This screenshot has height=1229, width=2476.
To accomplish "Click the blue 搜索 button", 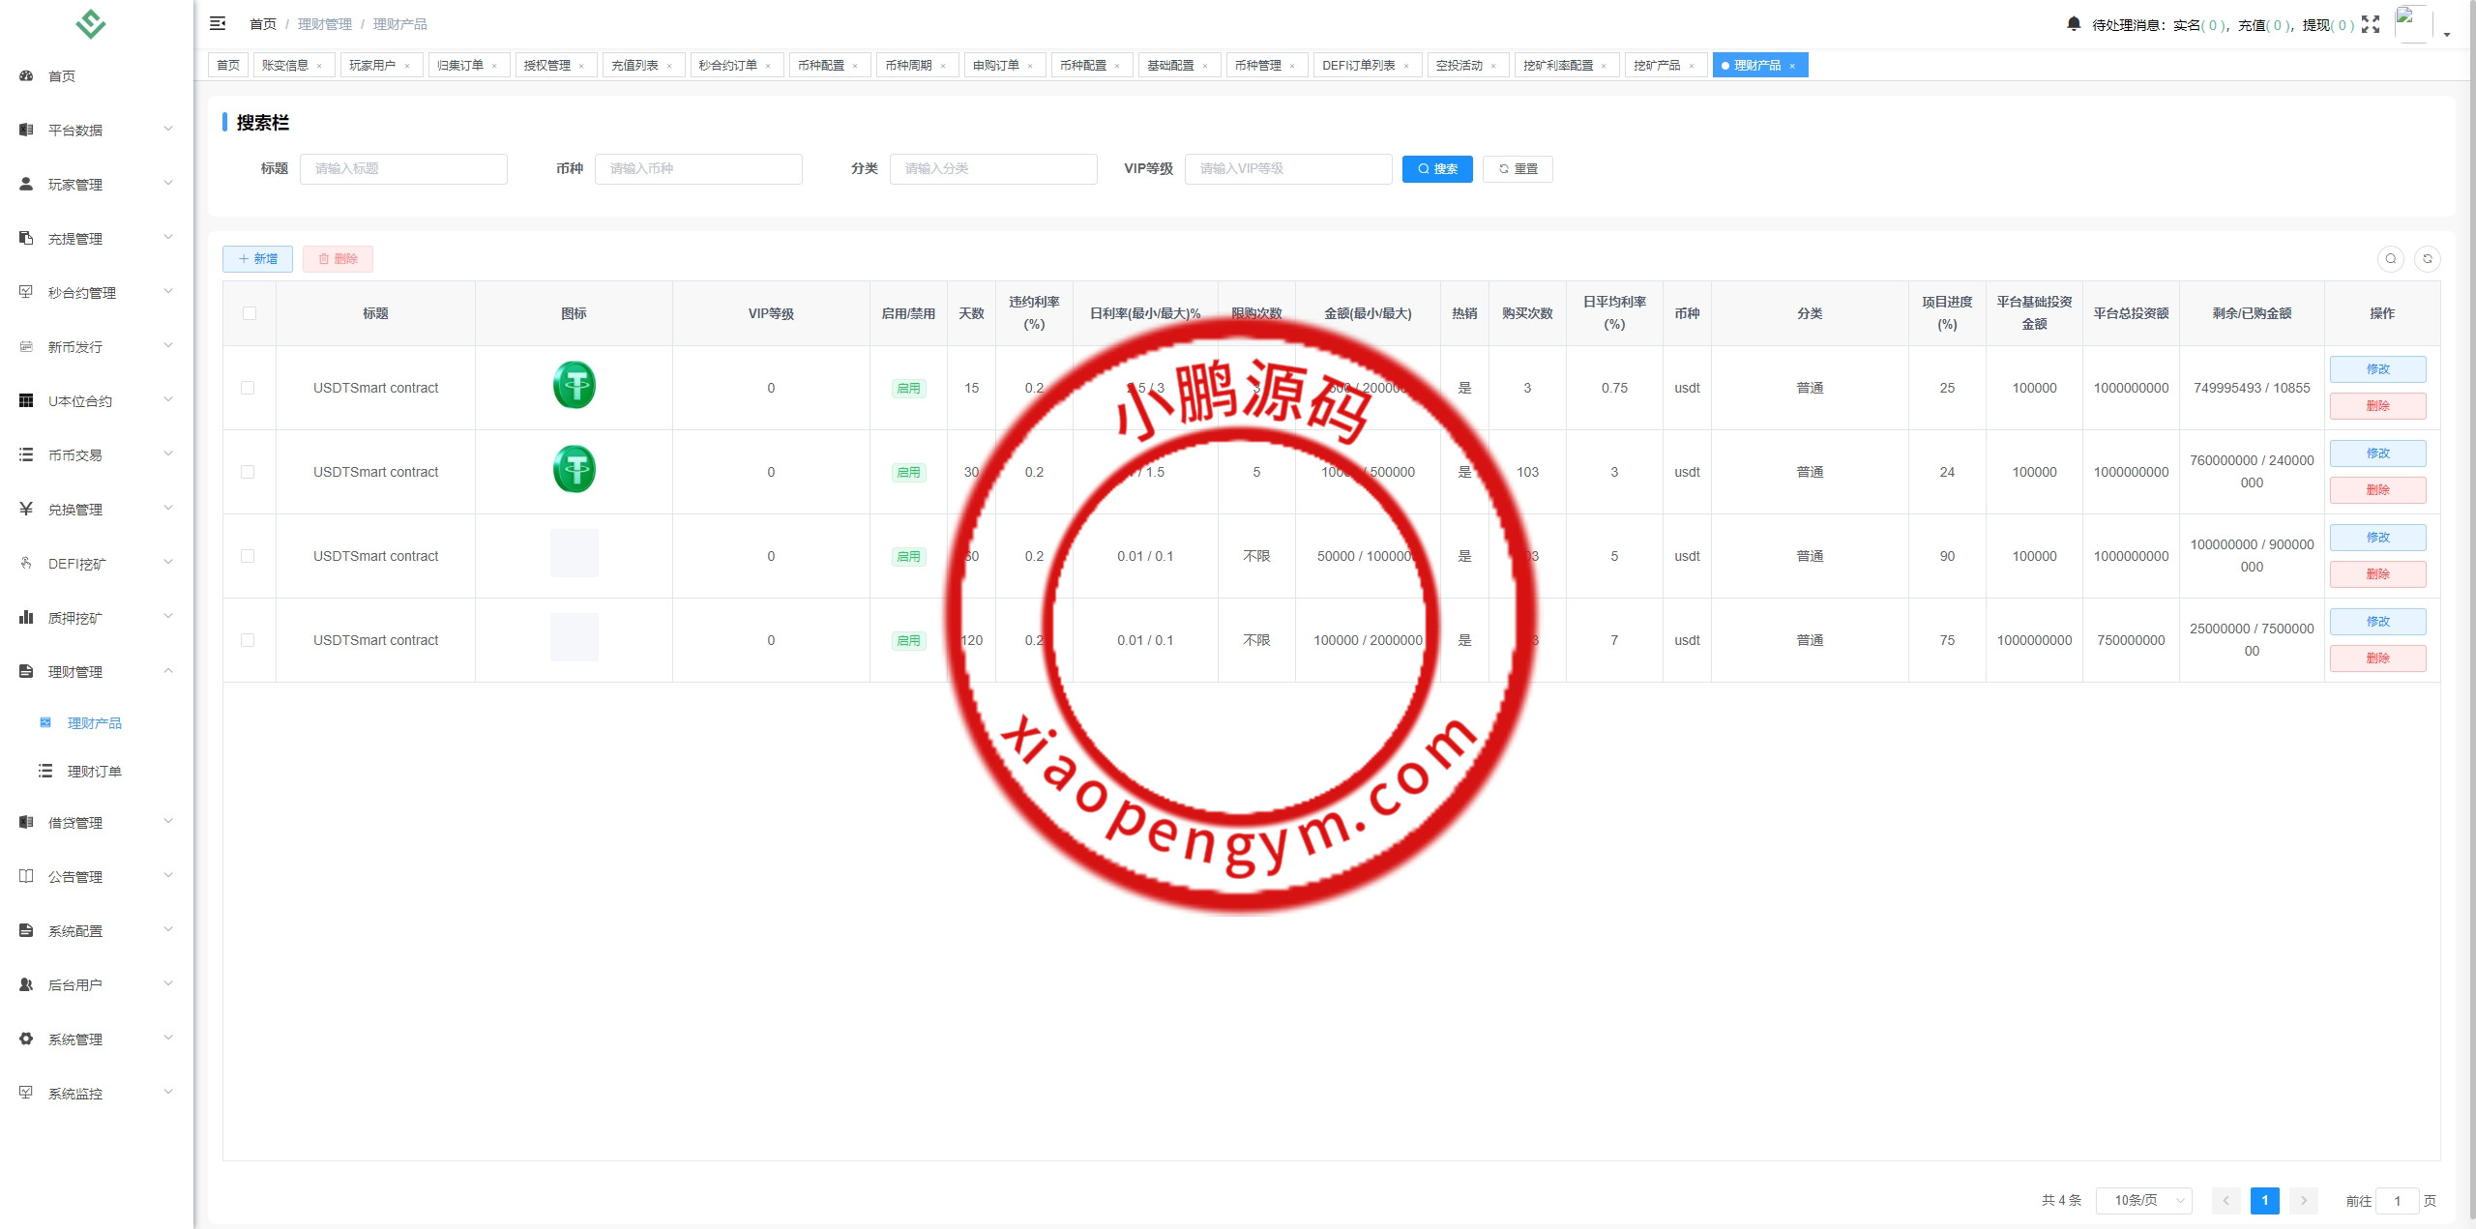I will click(1436, 169).
